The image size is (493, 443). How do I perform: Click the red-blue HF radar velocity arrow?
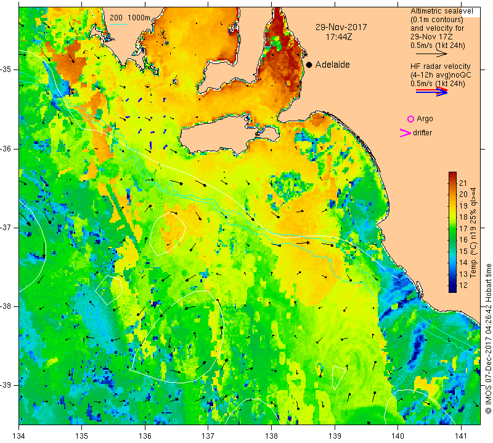pos(431,92)
